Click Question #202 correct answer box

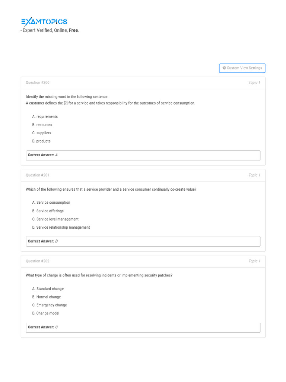143,327
